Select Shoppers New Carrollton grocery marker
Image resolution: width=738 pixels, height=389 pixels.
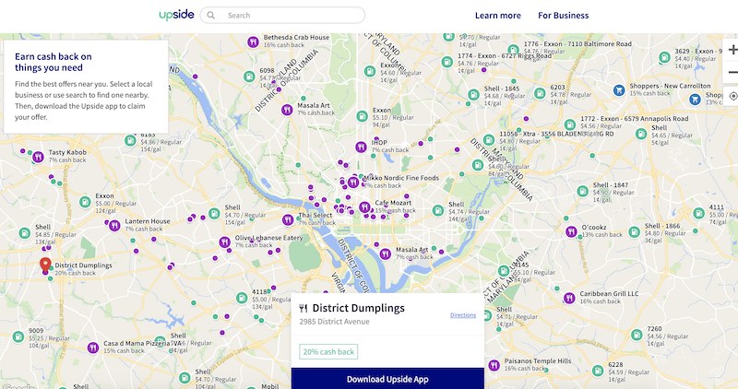click(619, 90)
